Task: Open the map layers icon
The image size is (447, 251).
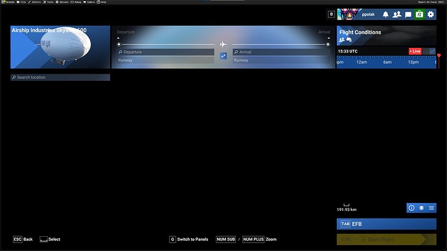Action: click(x=421, y=208)
